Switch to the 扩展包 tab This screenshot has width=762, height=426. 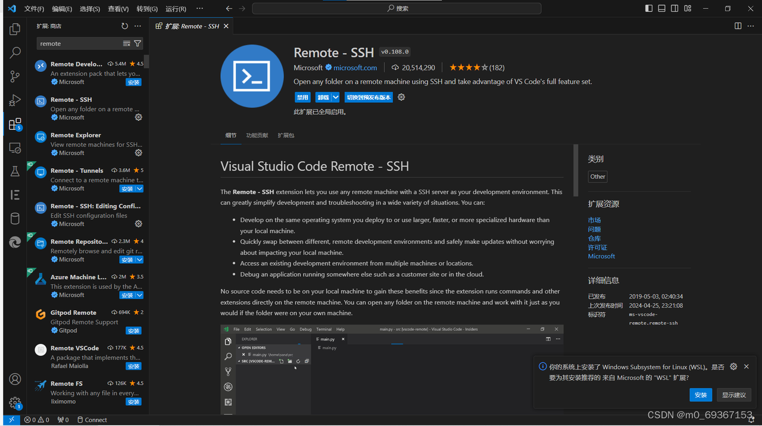point(286,135)
